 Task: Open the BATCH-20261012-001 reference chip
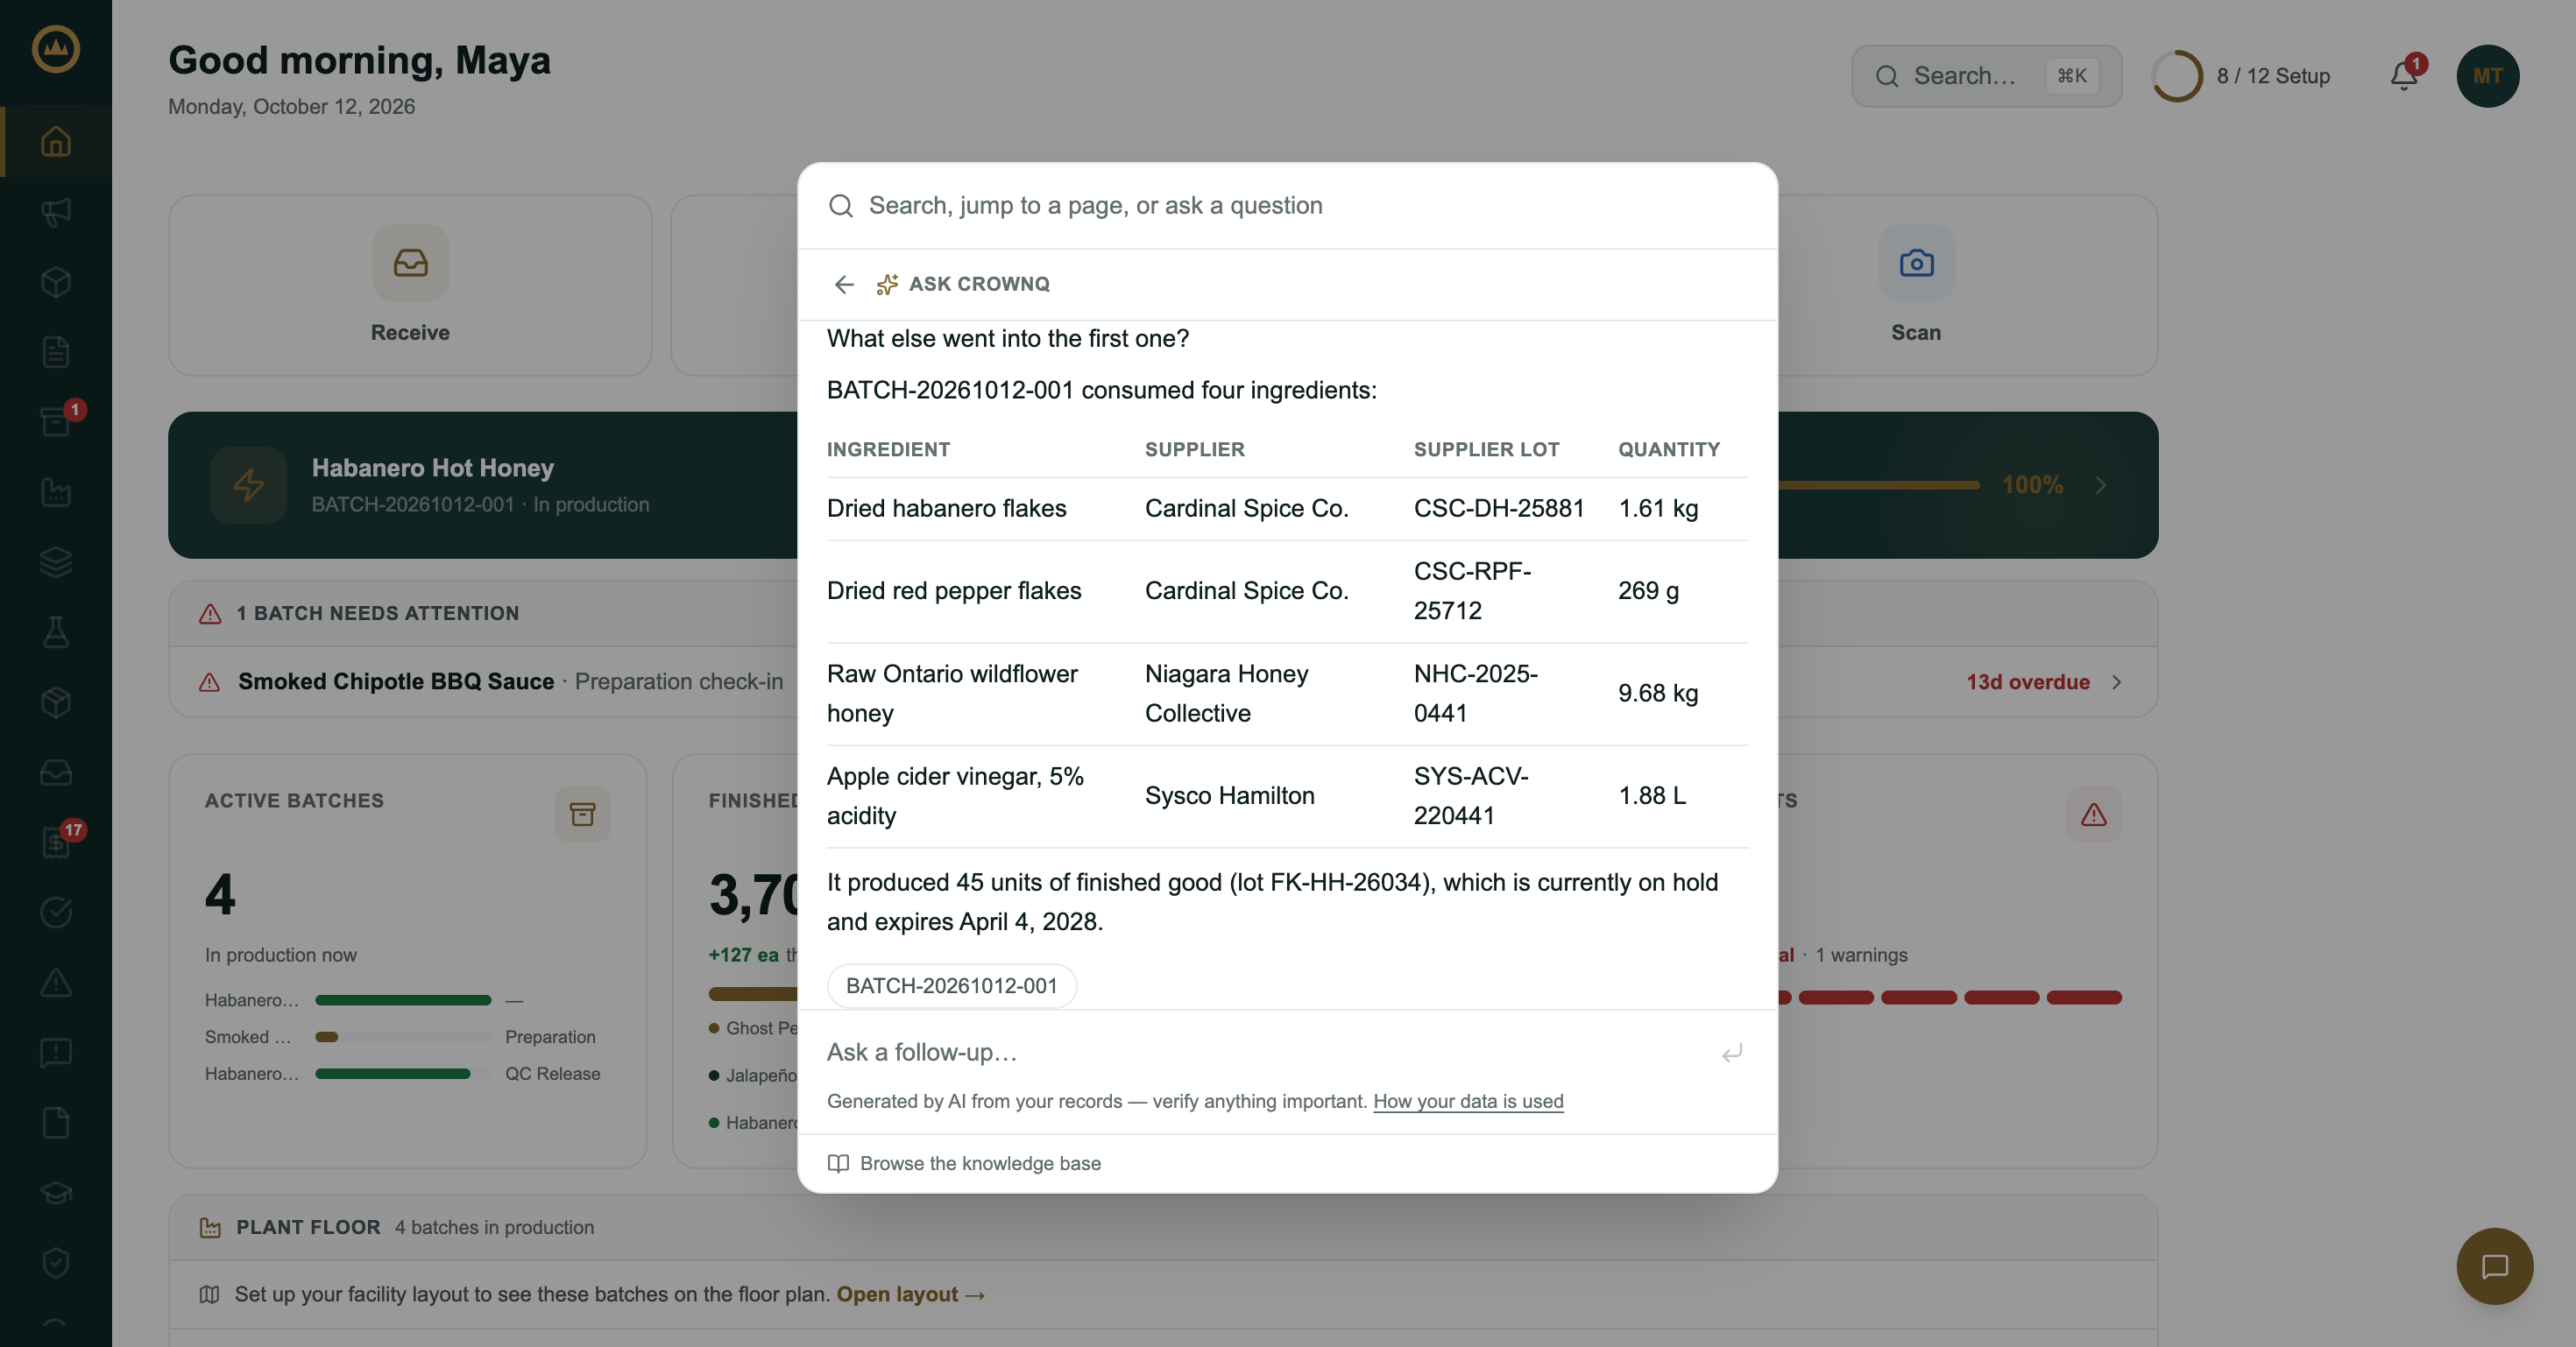(x=951, y=986)
